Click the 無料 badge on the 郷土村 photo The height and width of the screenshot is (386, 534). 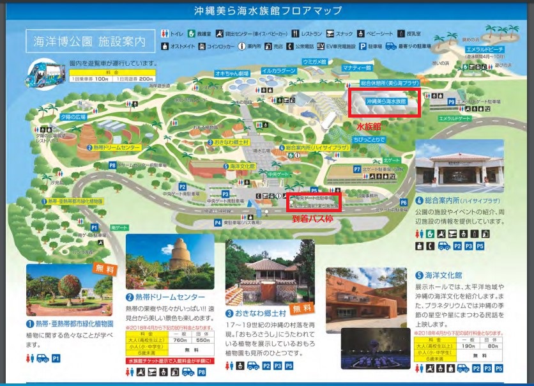click(301, 308)
